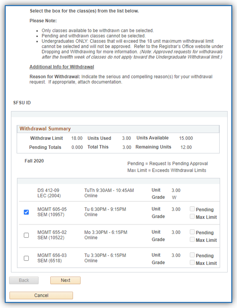Image resolution: width=237 pixels, height=308 pixels.
Task: Click the Remaining Units value 12.00
Action: 186,147
